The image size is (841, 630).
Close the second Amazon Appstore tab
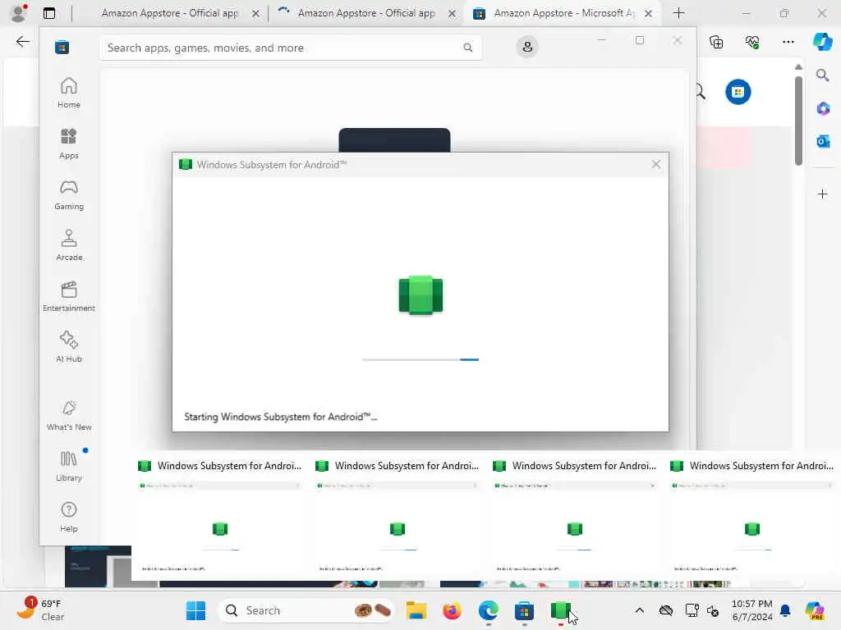[x=453, y=13]
